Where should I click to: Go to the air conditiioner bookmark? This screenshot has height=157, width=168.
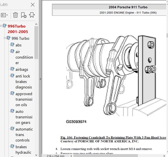[x=24, y=57]
